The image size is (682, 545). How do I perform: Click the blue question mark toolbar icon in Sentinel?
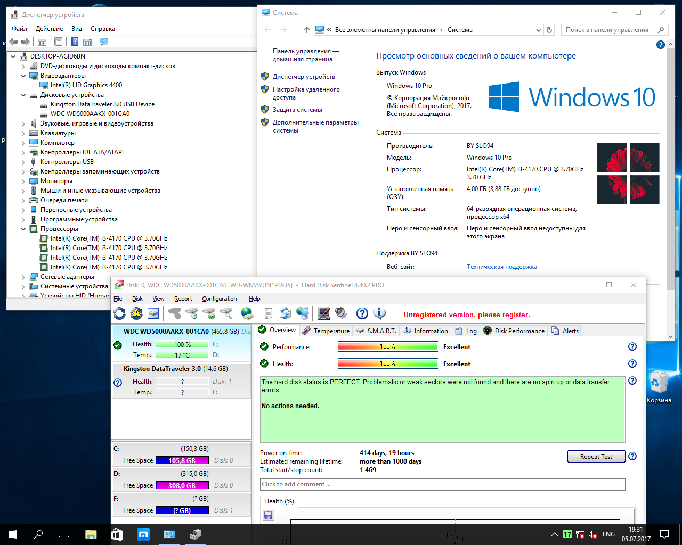(x=362, y=313)
